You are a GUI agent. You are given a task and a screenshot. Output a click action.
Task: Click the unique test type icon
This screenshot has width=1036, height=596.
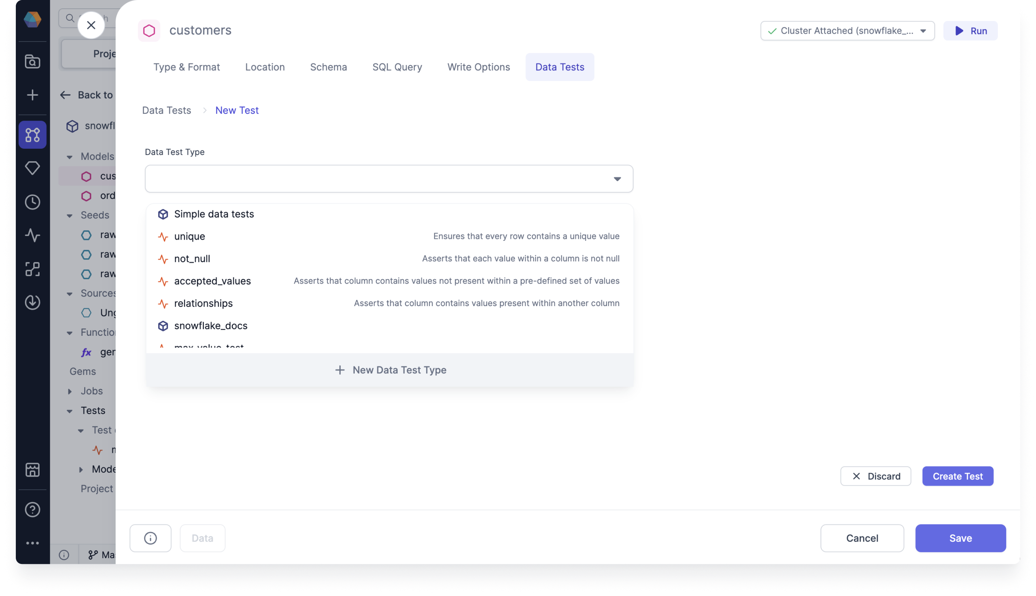click(x=162, y=236)
